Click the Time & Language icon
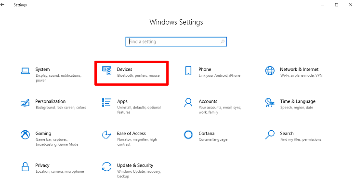The width and height of the screenshot is (356, 191). tap(270, 103)
